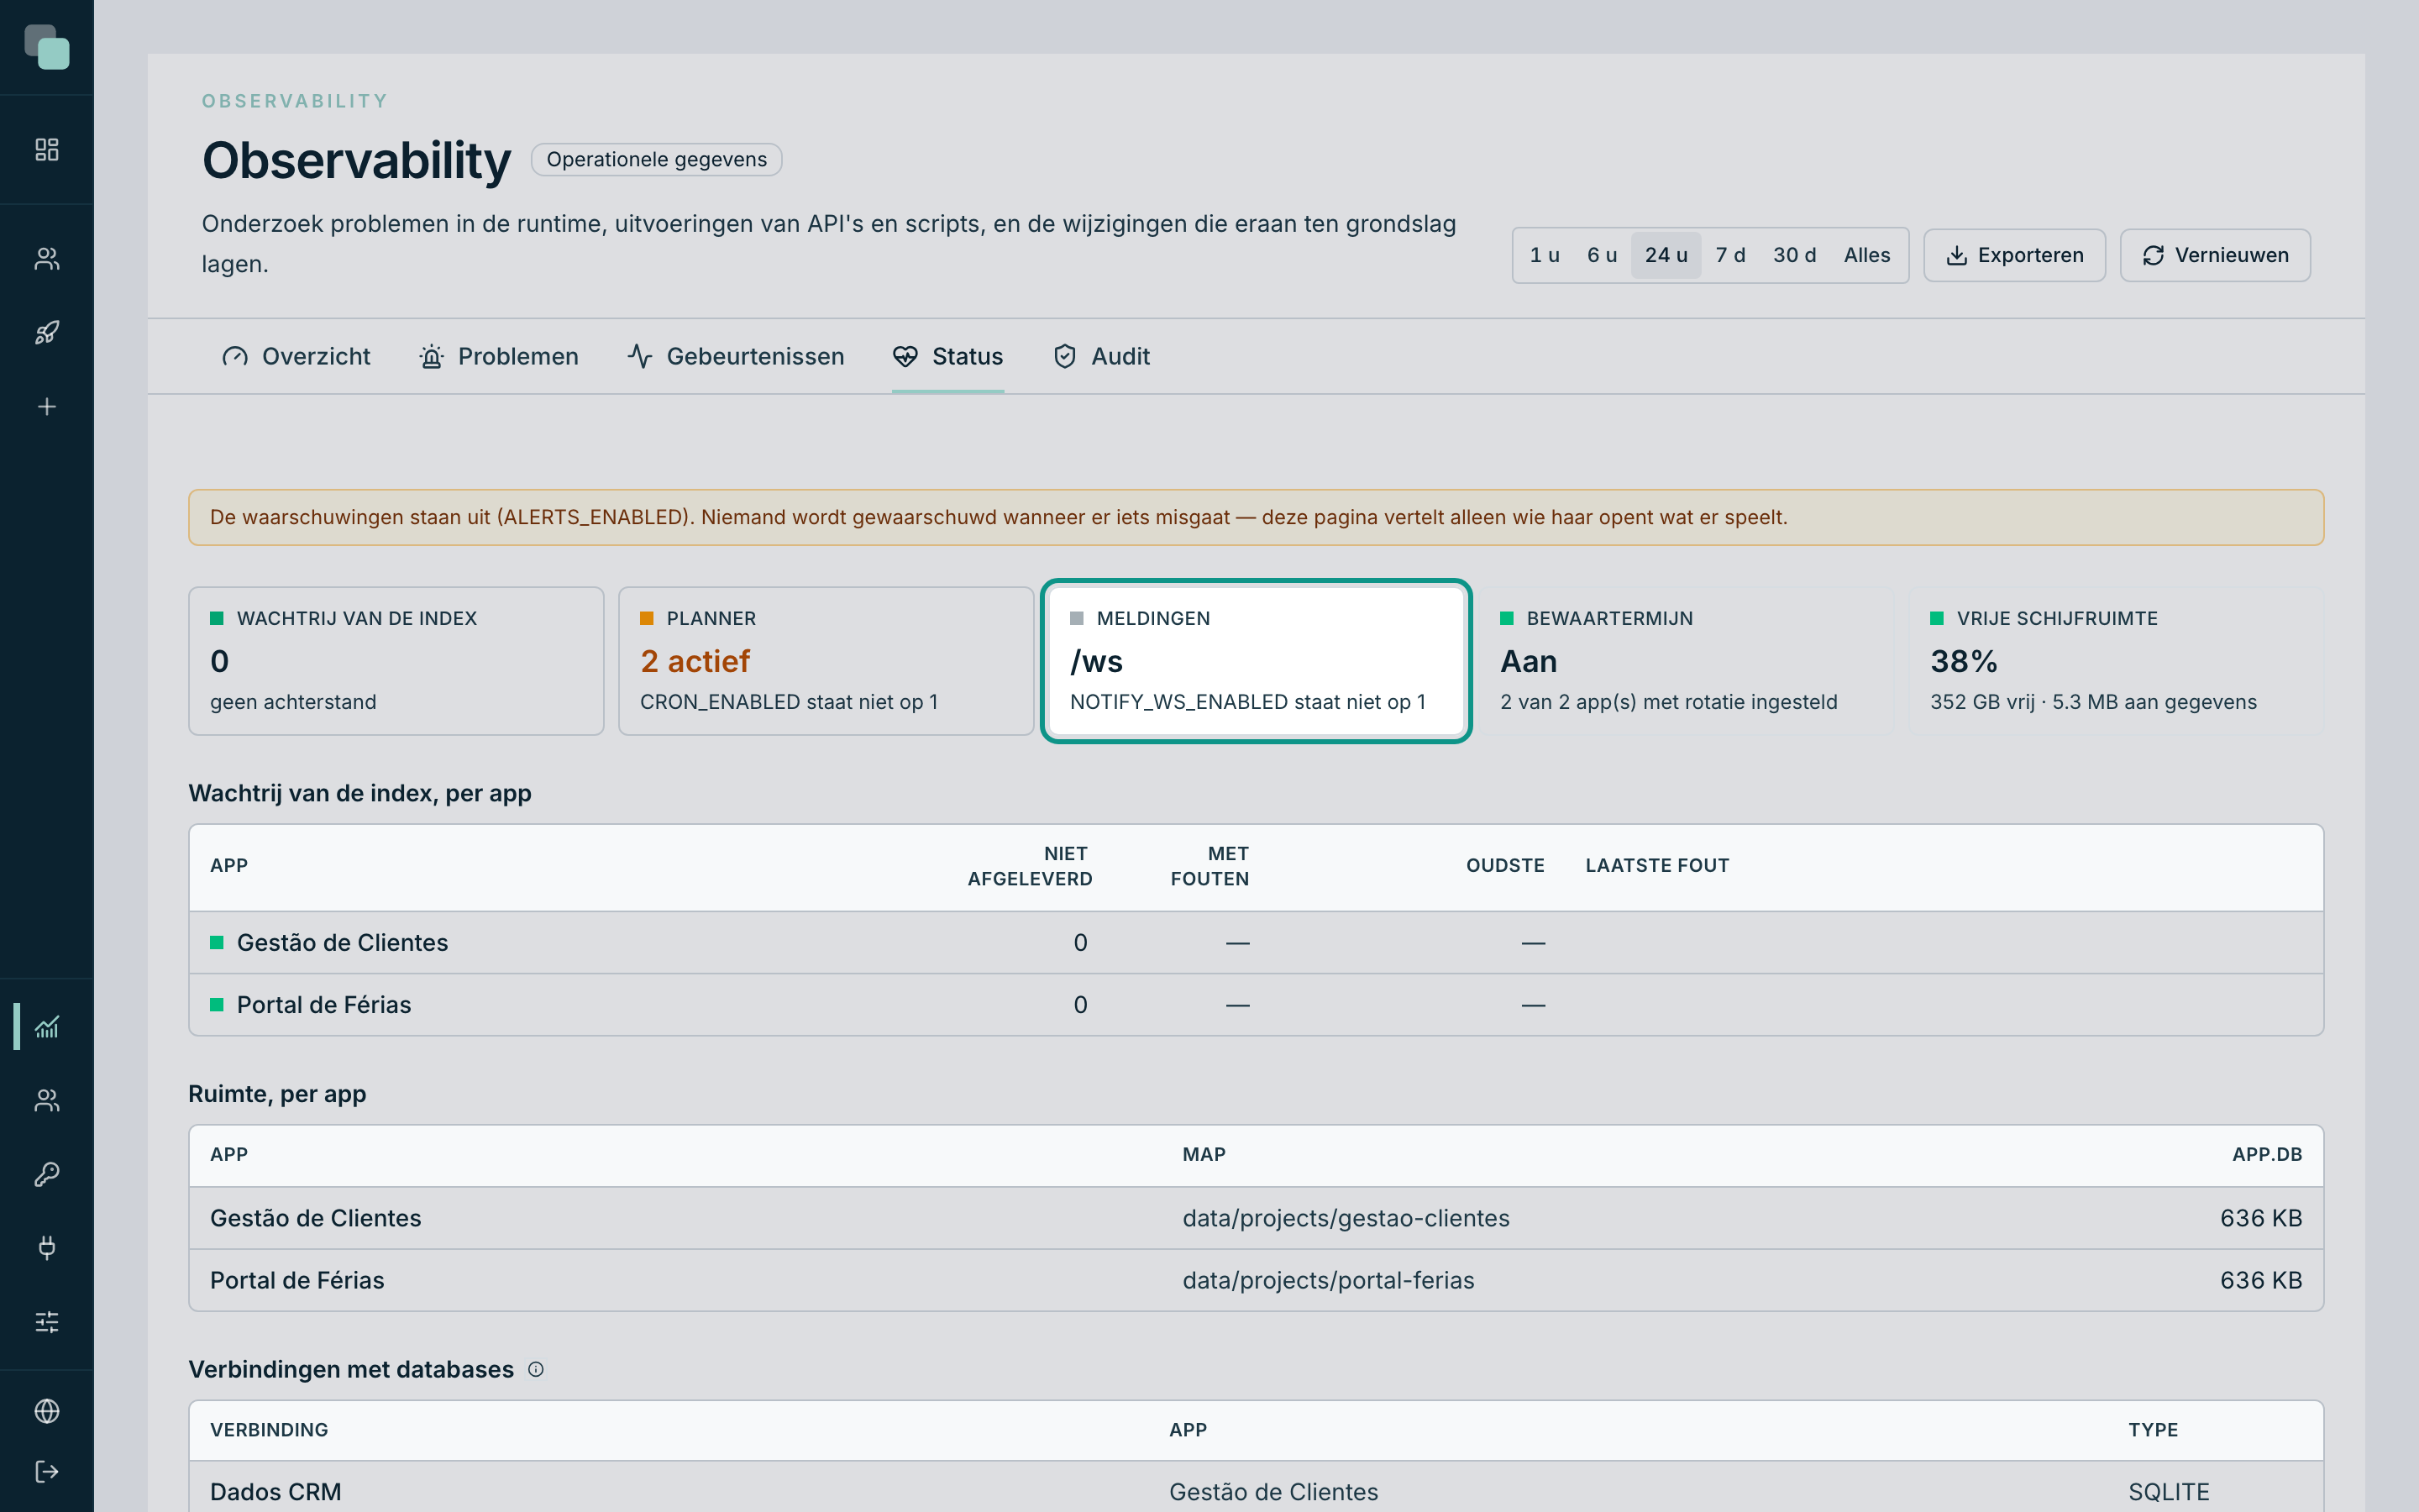Click the Verbinding column header
Screen dimensions: 2419x1512
pyautogui.click(x=269, y=1430)
